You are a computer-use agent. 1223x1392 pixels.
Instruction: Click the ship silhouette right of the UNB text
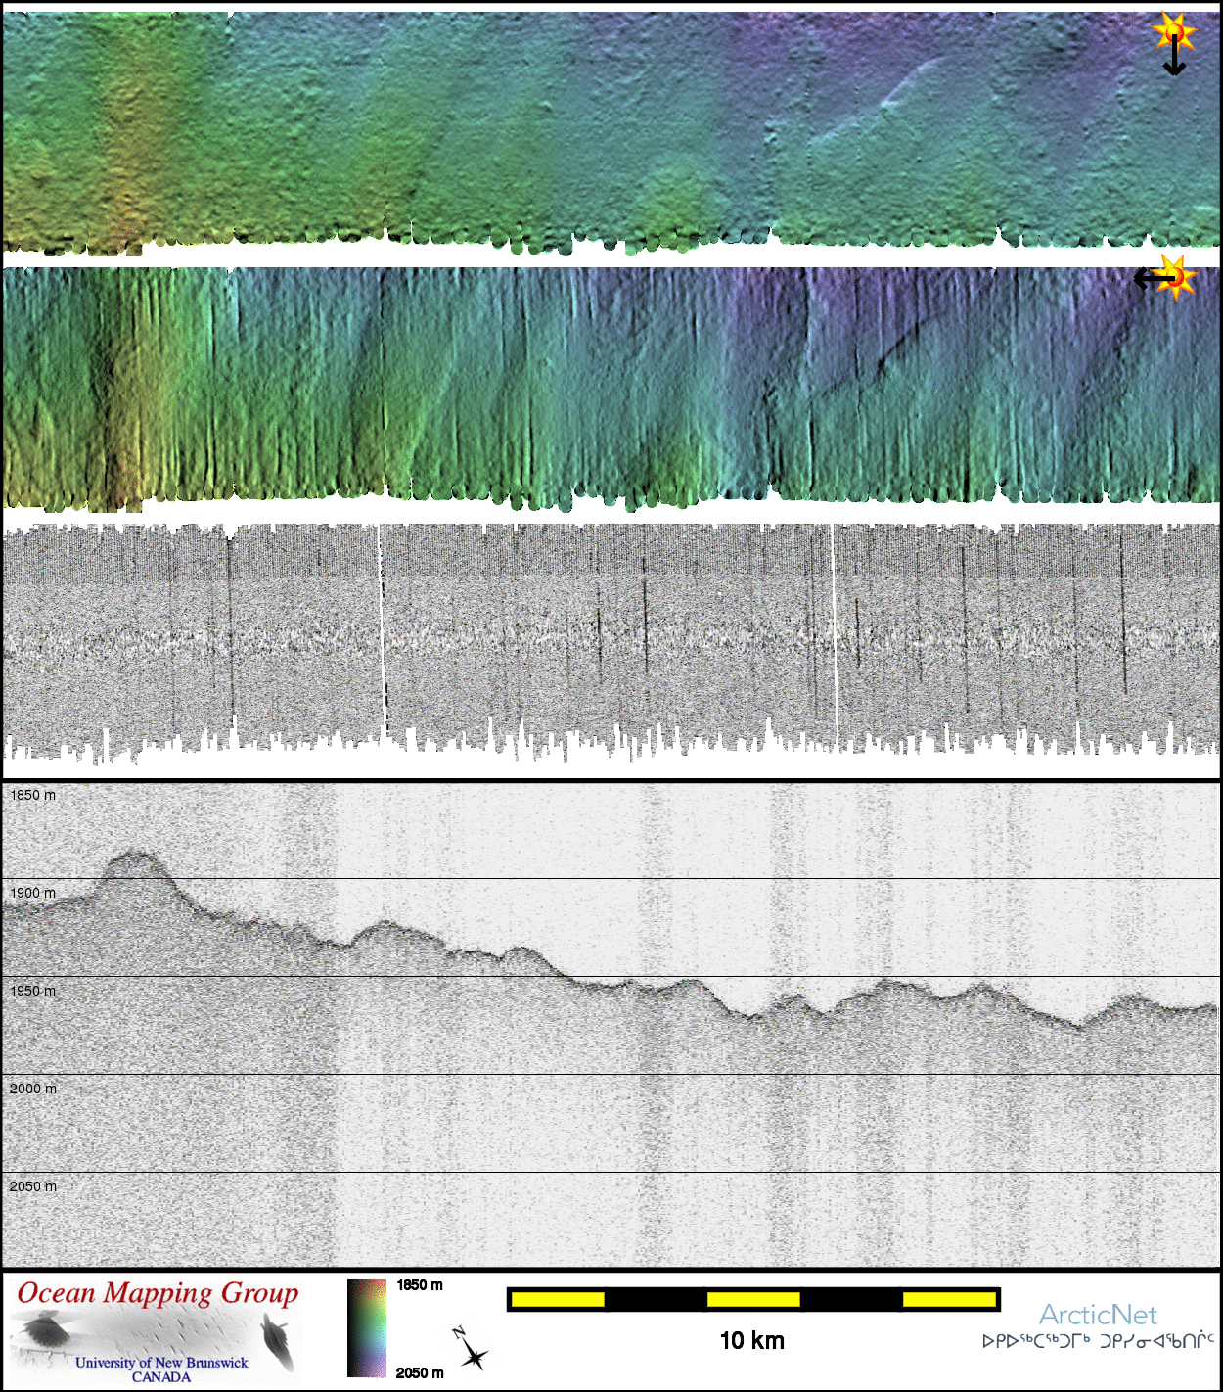pos(277,1340)
